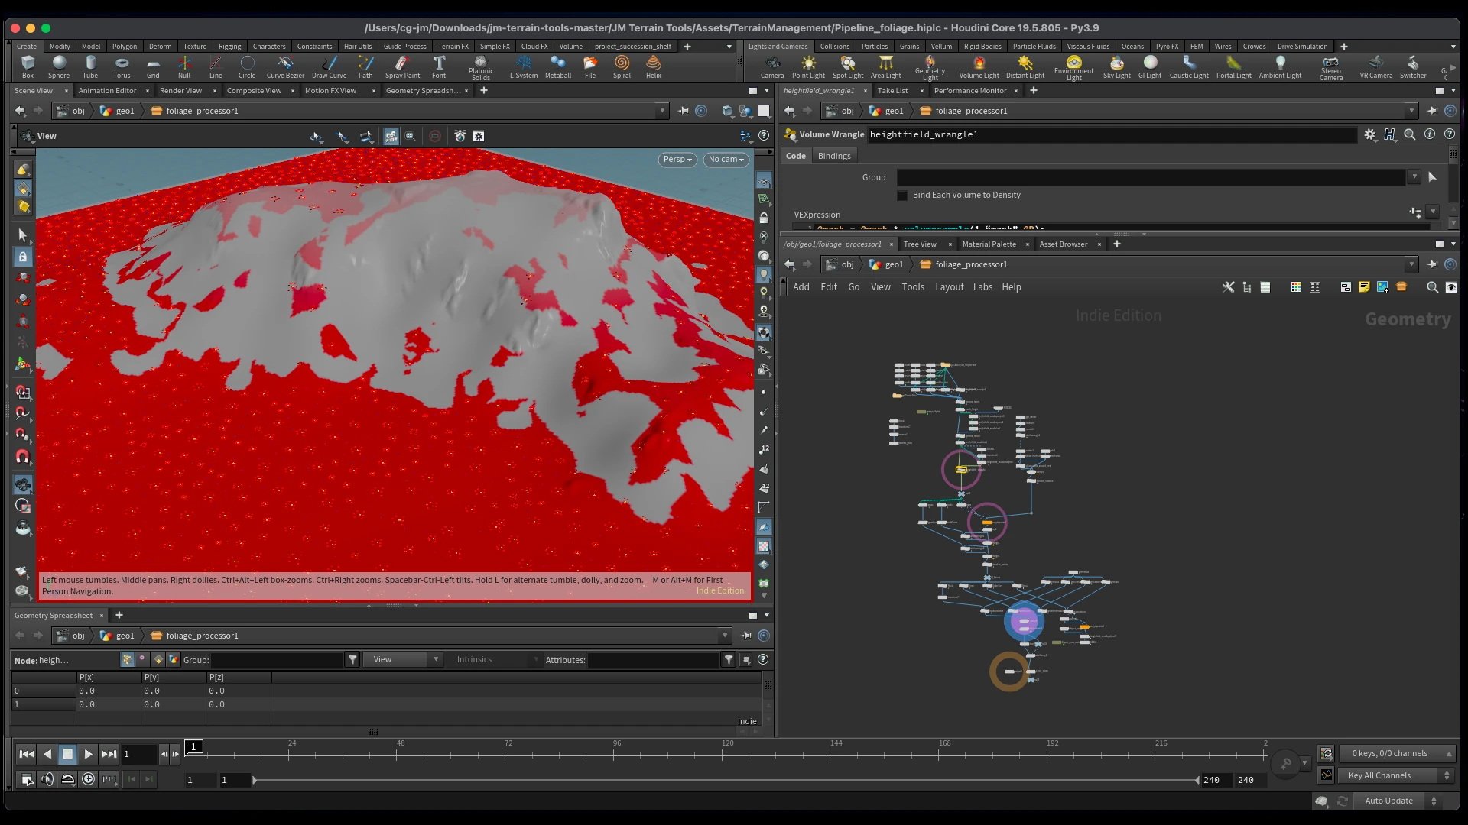Toggle real-time playback in the timeline
This screenshot has height=825, width=1468.
tap(89, 779)
